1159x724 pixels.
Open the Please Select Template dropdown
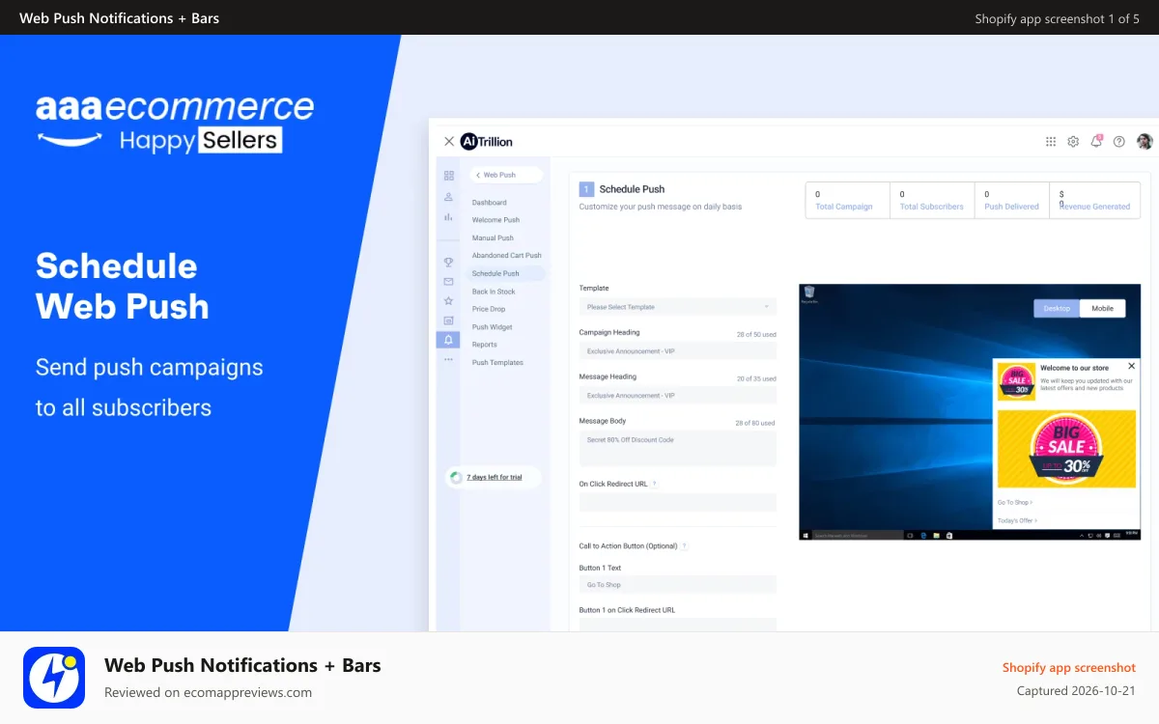pyautogui.click(x=678, y=307)
